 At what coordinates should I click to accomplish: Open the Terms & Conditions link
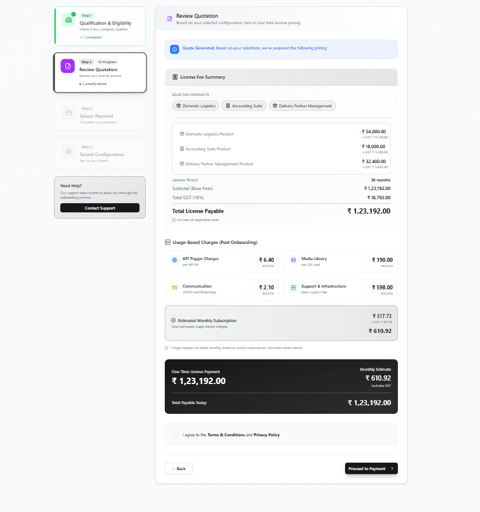tap(226, 435)
